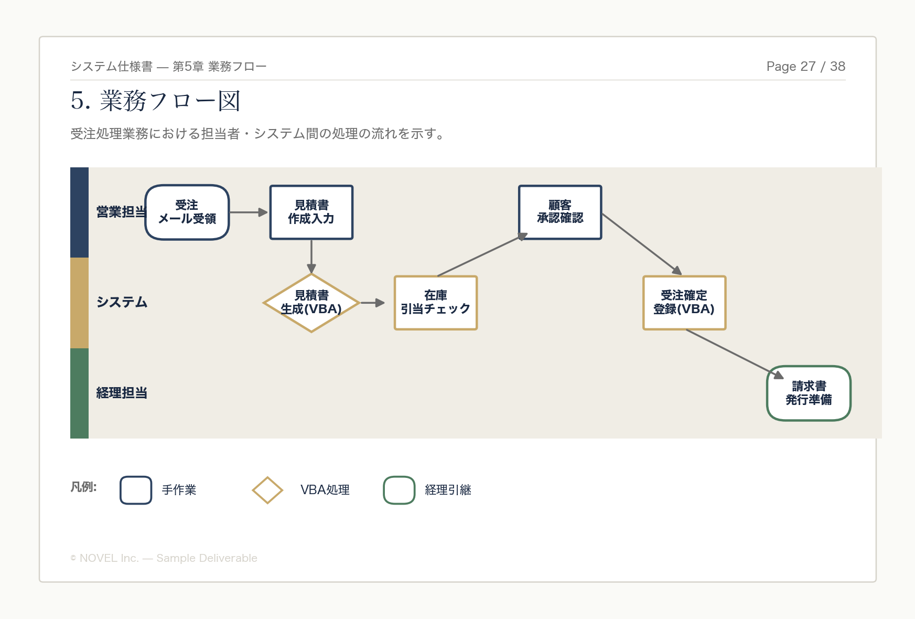This screenshot has height=619, width=915.
Task: Click arrow from 在庫引当チェック to 顧客承認確認
Action: click(x=482, y=254)
